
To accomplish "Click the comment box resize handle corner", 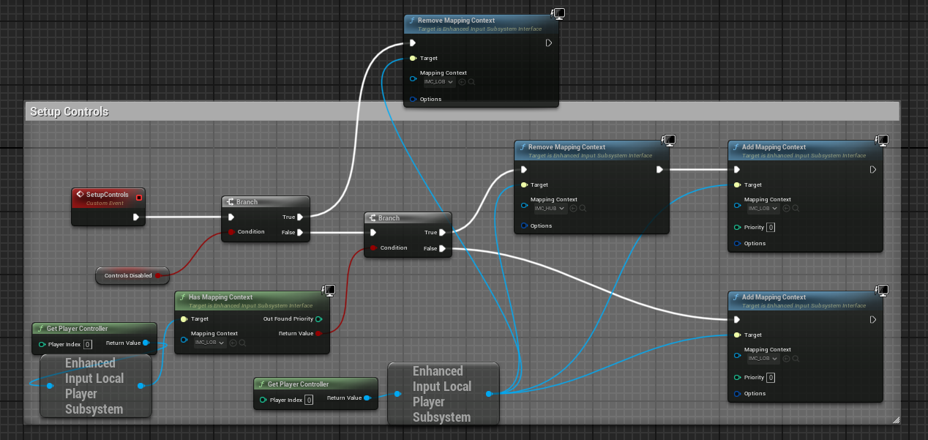I will (x=895, y=420).
